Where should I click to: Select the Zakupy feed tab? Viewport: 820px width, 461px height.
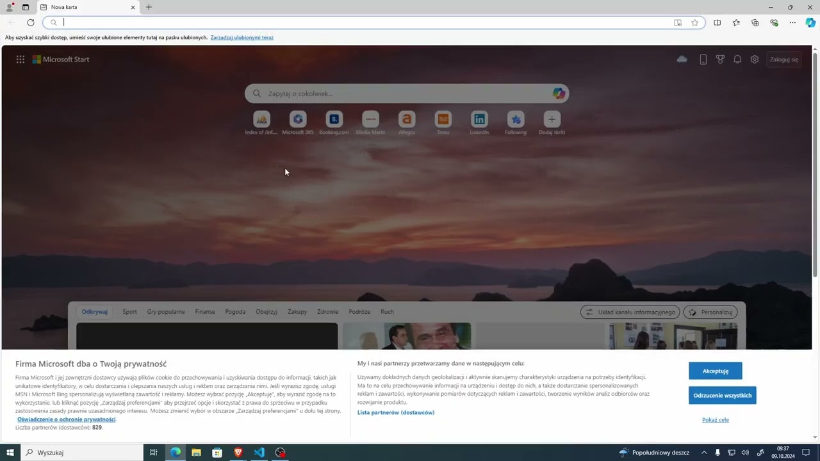297,312
